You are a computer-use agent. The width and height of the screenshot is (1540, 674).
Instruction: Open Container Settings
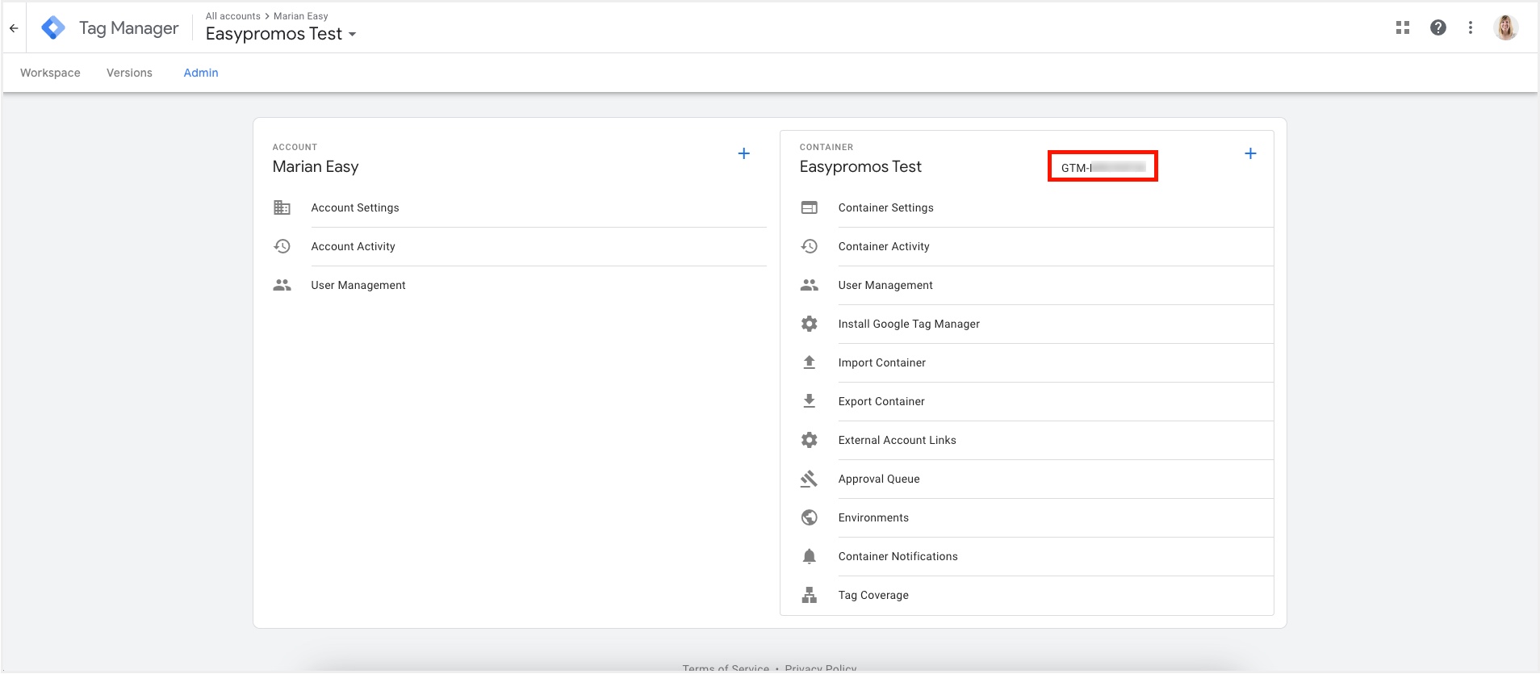pyautogui.click(x=885, y=207)
